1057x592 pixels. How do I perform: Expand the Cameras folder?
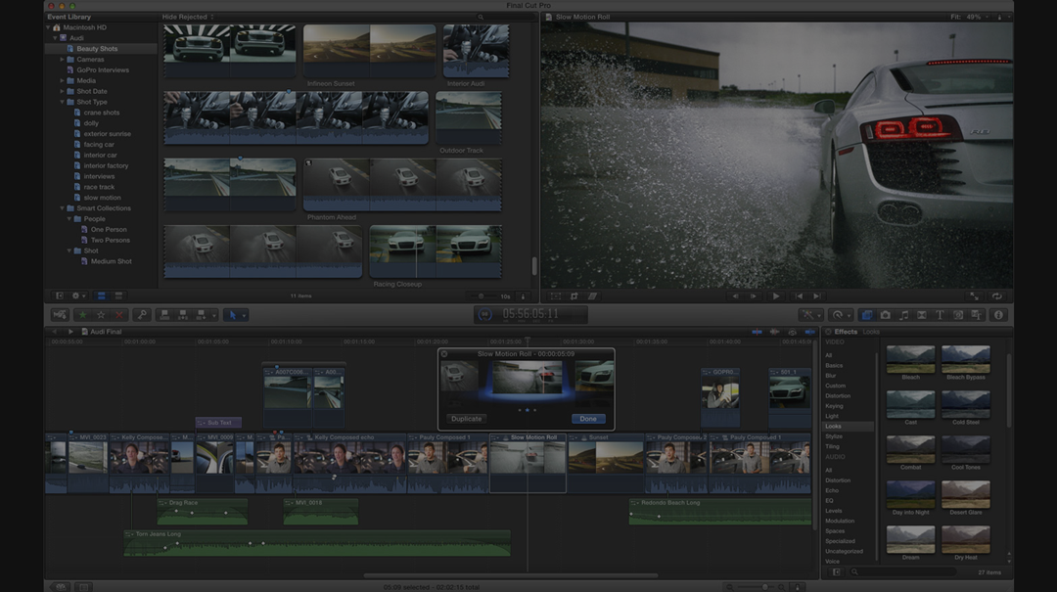62,60
